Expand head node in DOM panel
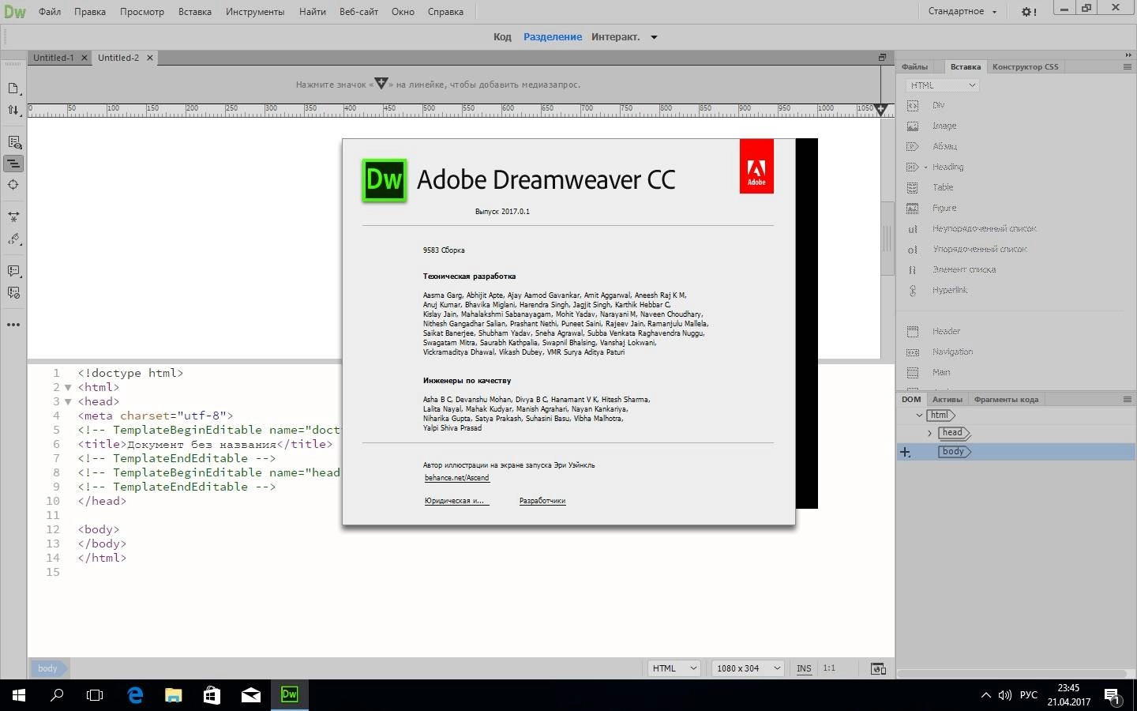1137x711 pixels. (x=929, y=433)
